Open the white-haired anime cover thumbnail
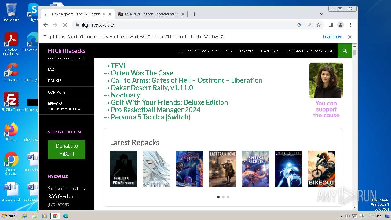The image size is (391, 220). 156,169
